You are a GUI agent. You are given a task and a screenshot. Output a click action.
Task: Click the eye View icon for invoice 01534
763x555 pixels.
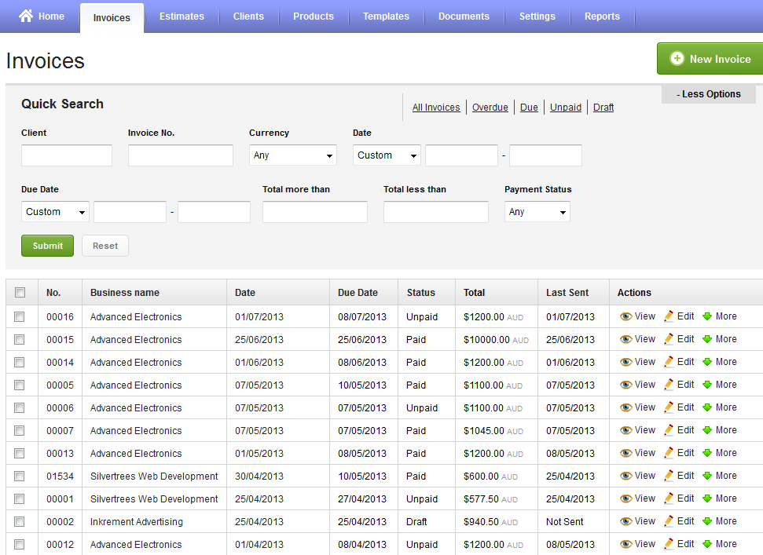point(625,476)
